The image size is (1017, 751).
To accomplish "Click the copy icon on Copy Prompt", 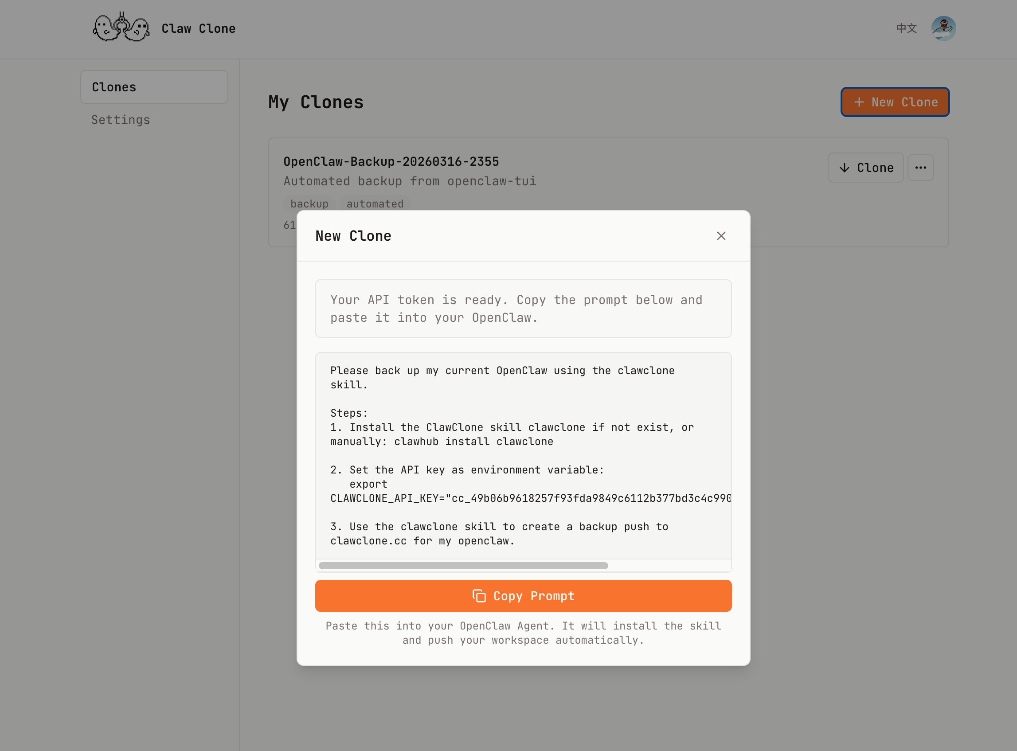I will pos(479,596).
